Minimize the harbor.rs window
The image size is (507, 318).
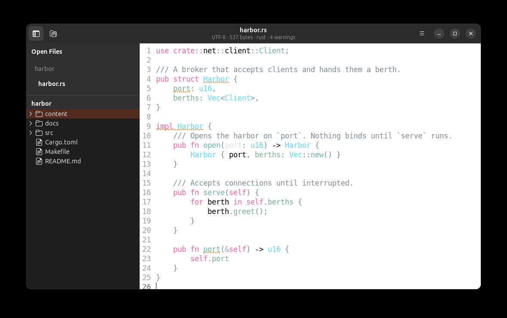point(439,34)
